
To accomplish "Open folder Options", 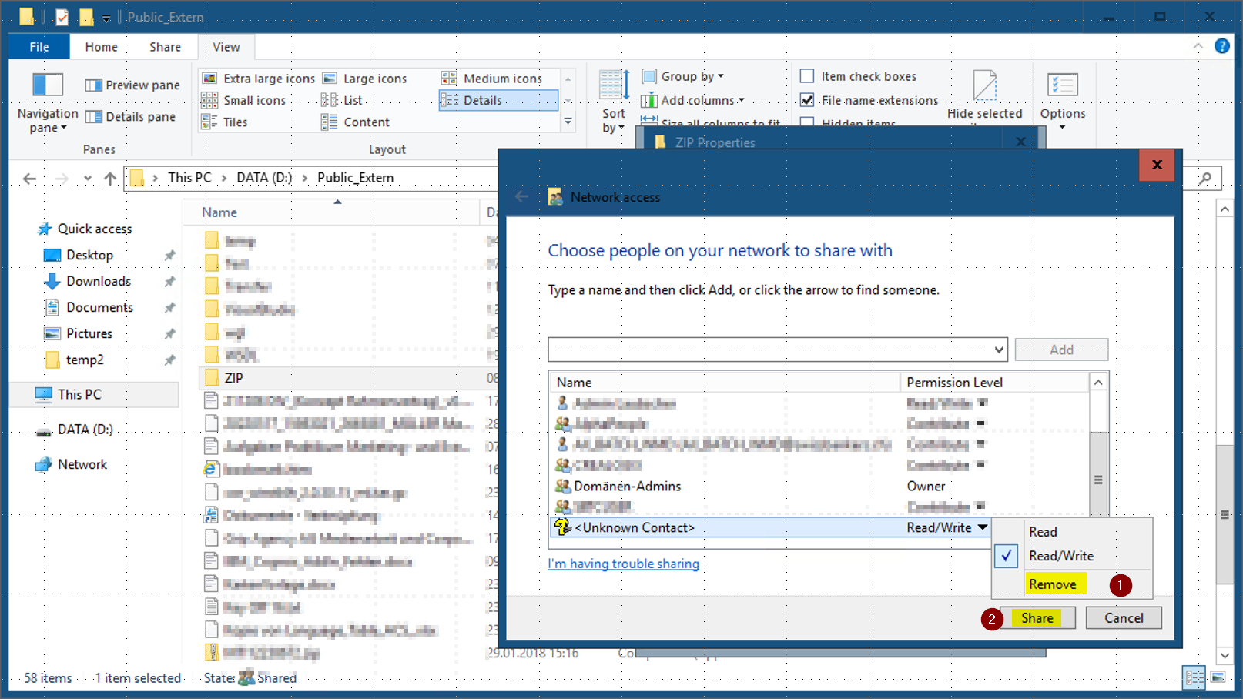I will pyautogui.click(x=1063, y=100).
